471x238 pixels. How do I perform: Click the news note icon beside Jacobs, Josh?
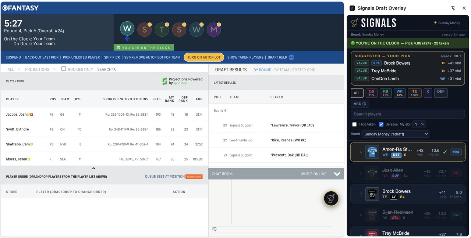[29, 115]
